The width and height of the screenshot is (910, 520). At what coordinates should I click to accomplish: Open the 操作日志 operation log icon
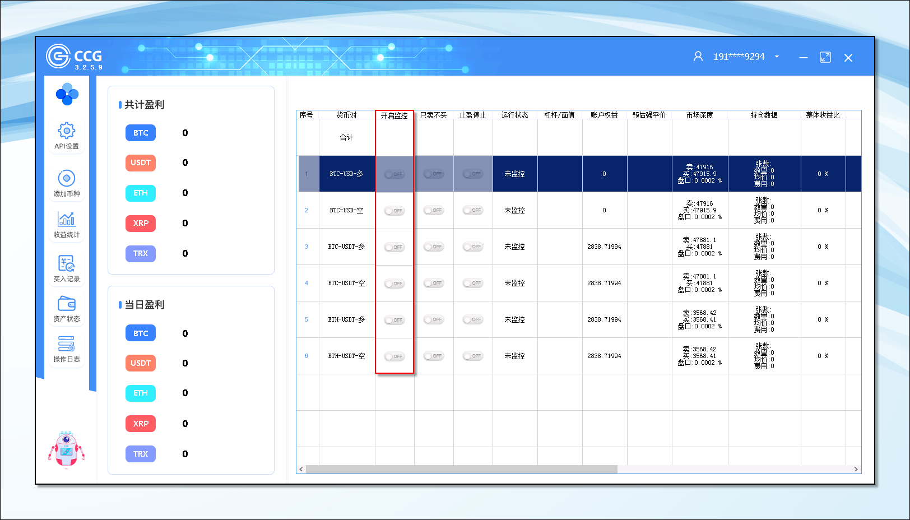[x=66, y=344]
